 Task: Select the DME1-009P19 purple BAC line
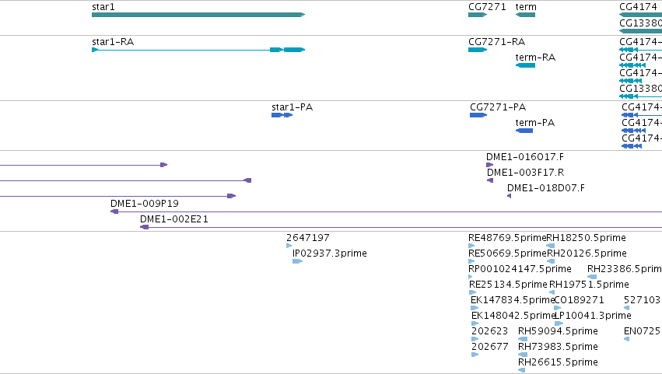pos(387,212)
